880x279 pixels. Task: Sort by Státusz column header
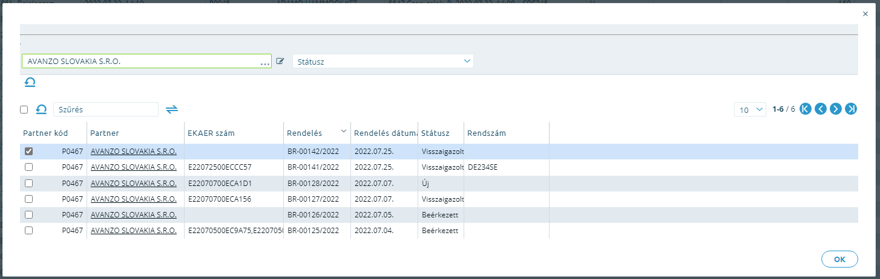pyautogui.click(x=435, y=133)
